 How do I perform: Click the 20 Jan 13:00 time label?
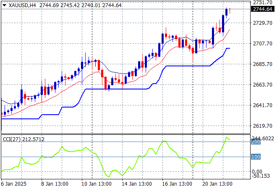pyautogui.click(x=217, y=184)
